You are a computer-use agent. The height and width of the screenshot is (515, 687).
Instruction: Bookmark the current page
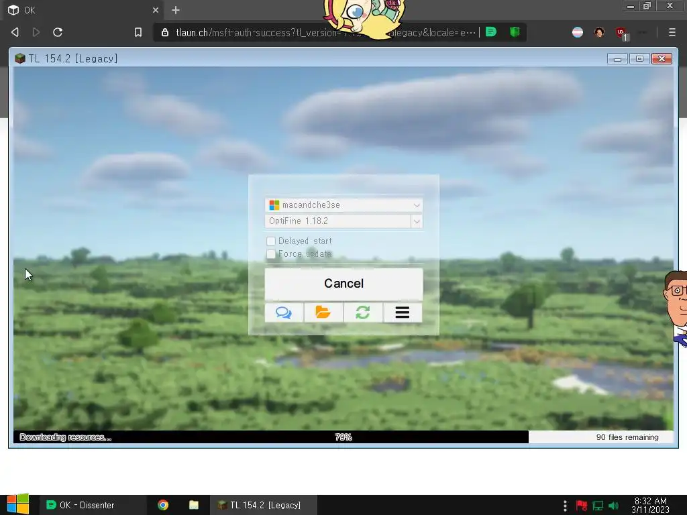(x=138, y=32)
